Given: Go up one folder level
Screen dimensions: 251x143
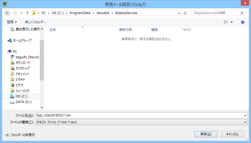Looking at the screenshot, I should pyautogui.click(x=28, y=13).
